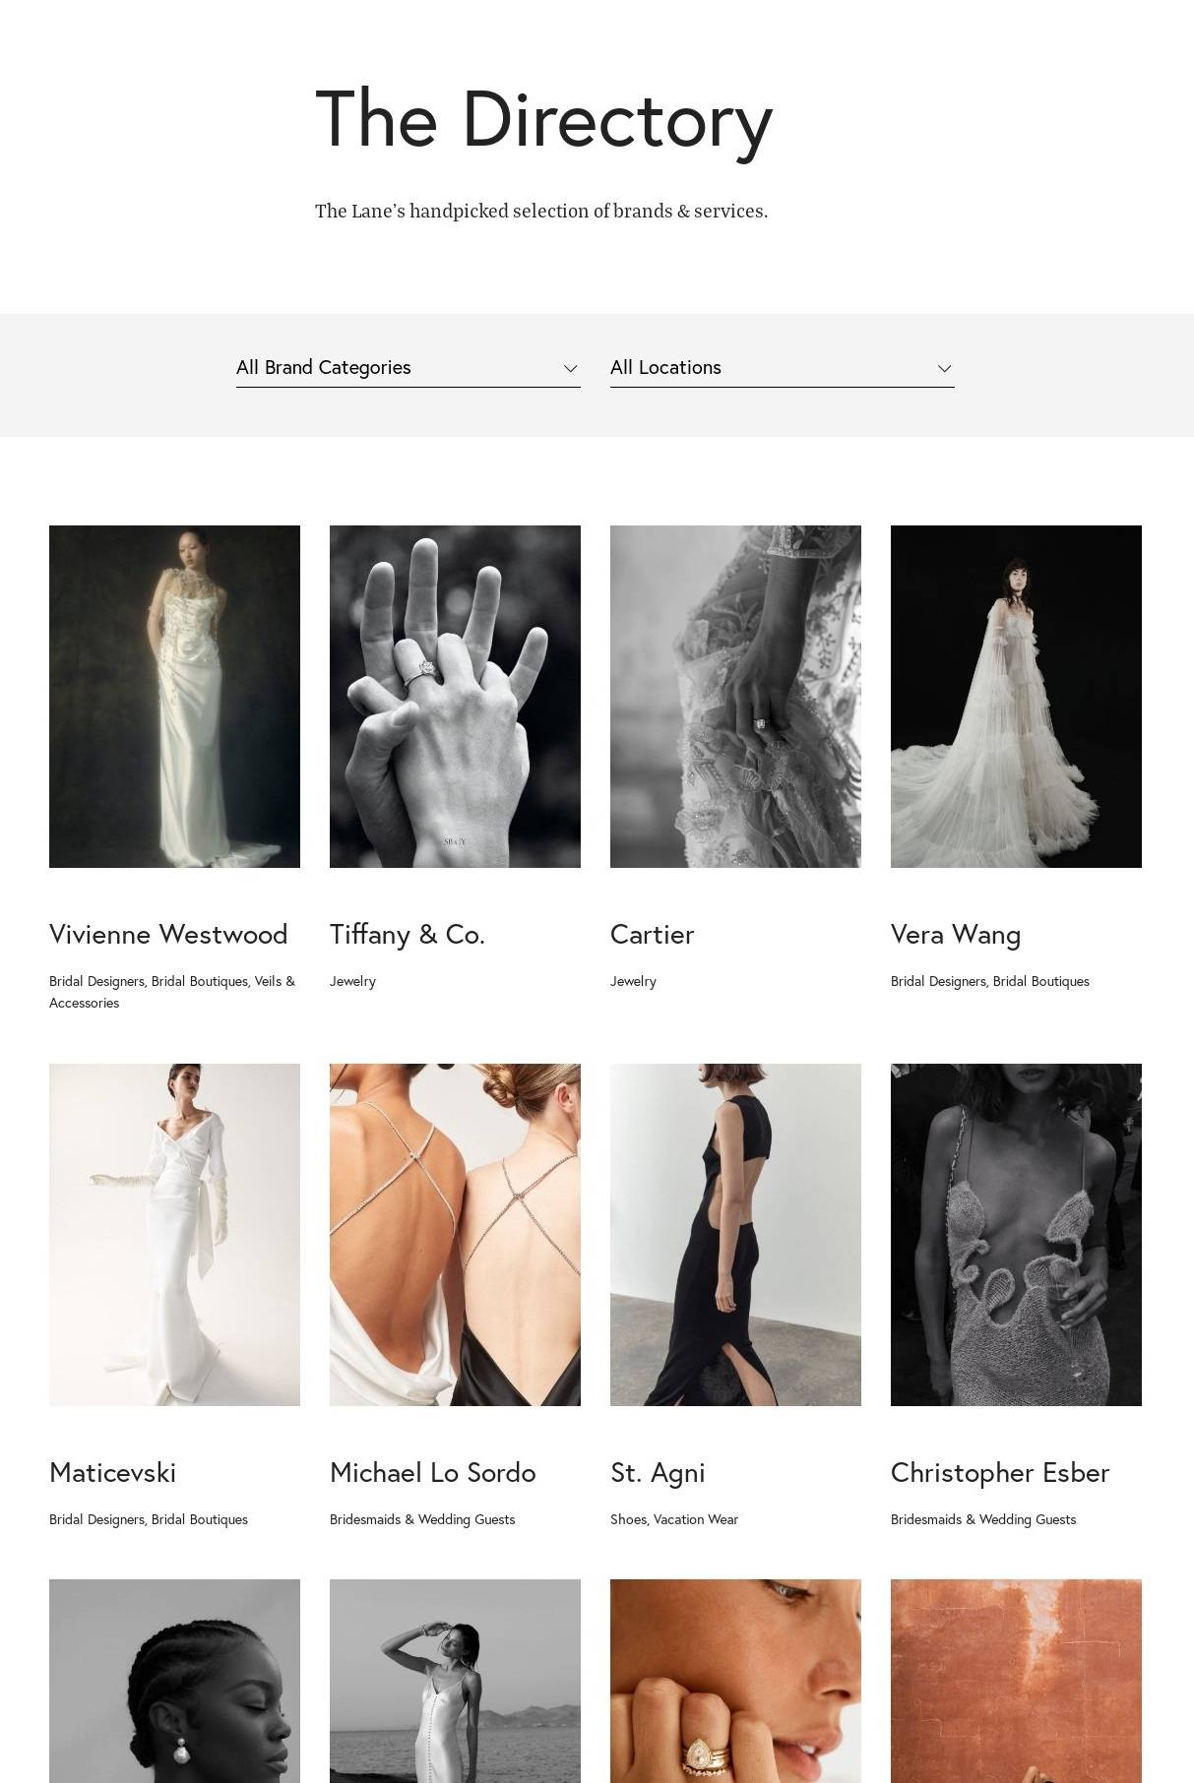1194x1783 pixels.
Task: Open the Christopher Esber image
Action: point(1016,1235)
